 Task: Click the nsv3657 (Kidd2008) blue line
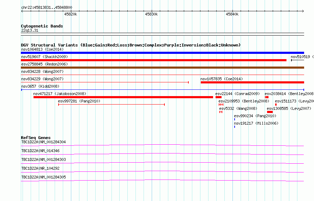[162, 90]
